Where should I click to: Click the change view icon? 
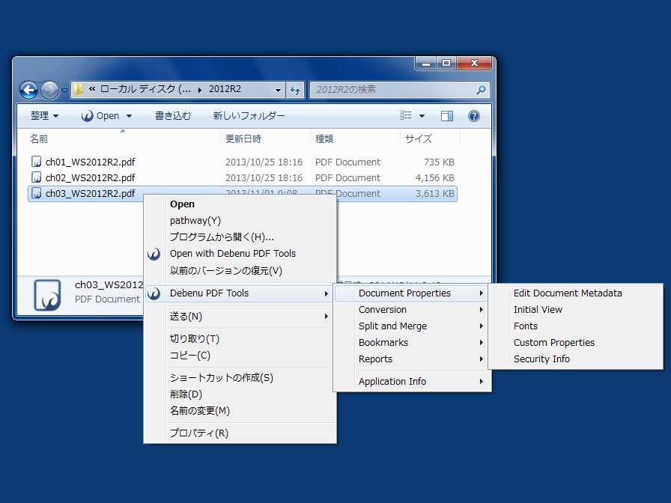(x=406, y=115)
